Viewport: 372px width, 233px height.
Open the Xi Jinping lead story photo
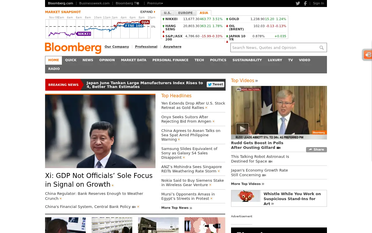(x=100, y=131)
